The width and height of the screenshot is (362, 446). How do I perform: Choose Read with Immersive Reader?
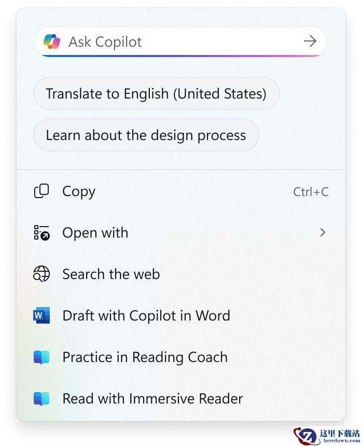(152, 399)
